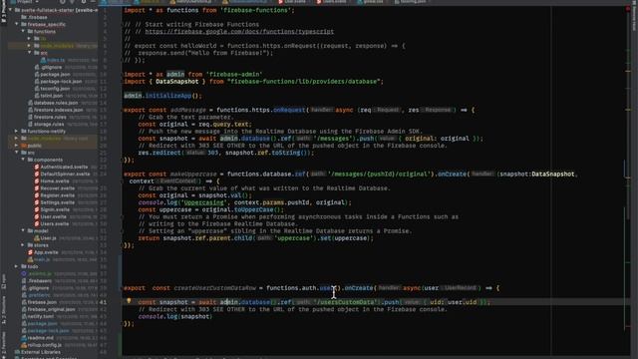Select firebase.json file

coord(42,302)
